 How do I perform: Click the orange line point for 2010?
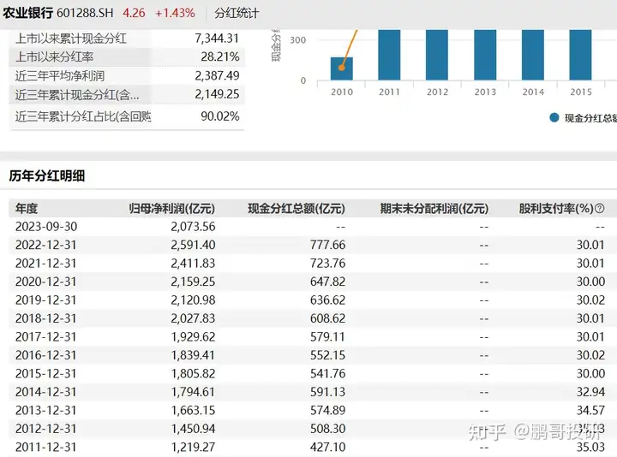(342, 68)
